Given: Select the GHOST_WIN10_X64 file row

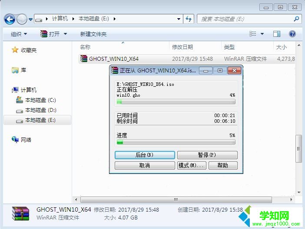Looking at the screenshot, I should [x=187, y=59].
